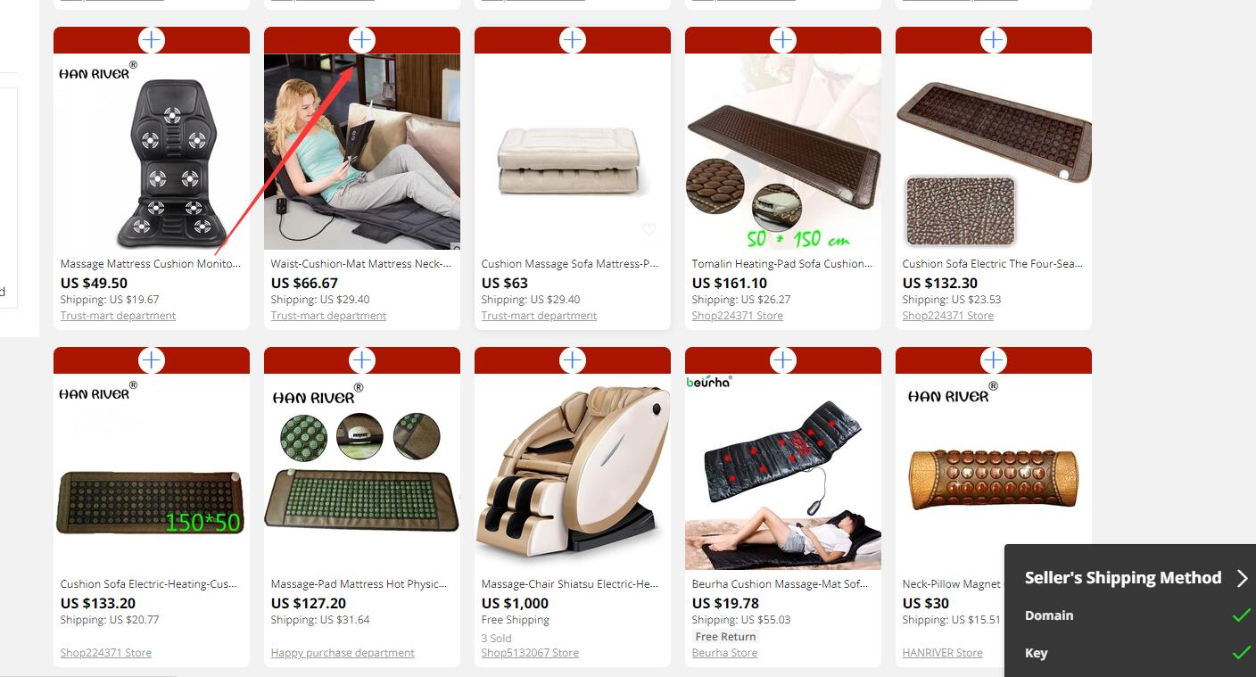This screenshot has width=1256, height=677.
Task: Toggle the Key checkmark option
Action: tap(1241, 653)
